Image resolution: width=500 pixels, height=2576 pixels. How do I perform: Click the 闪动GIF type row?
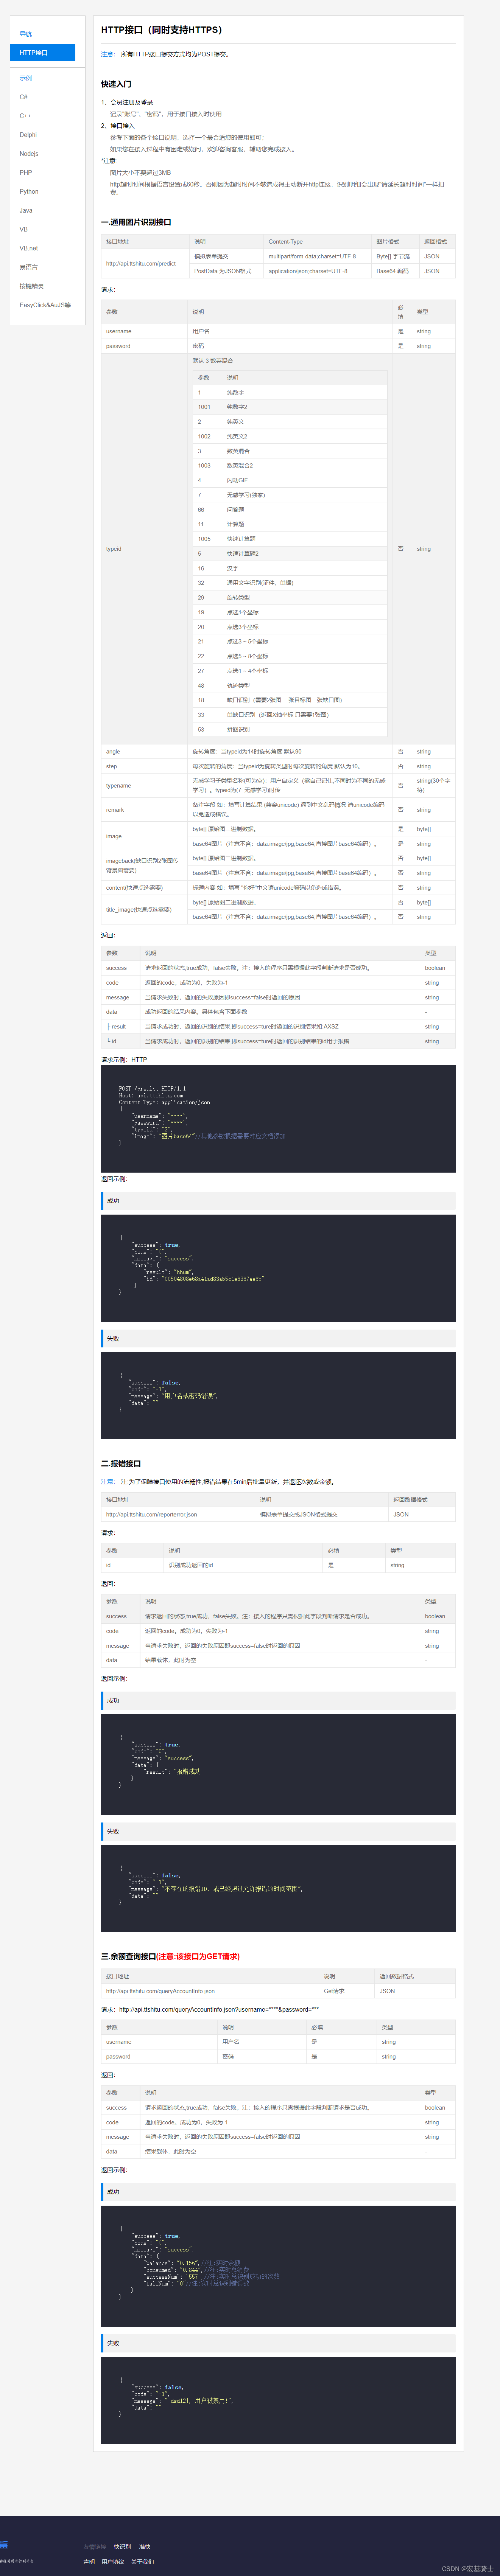click(x=290, y=480)
